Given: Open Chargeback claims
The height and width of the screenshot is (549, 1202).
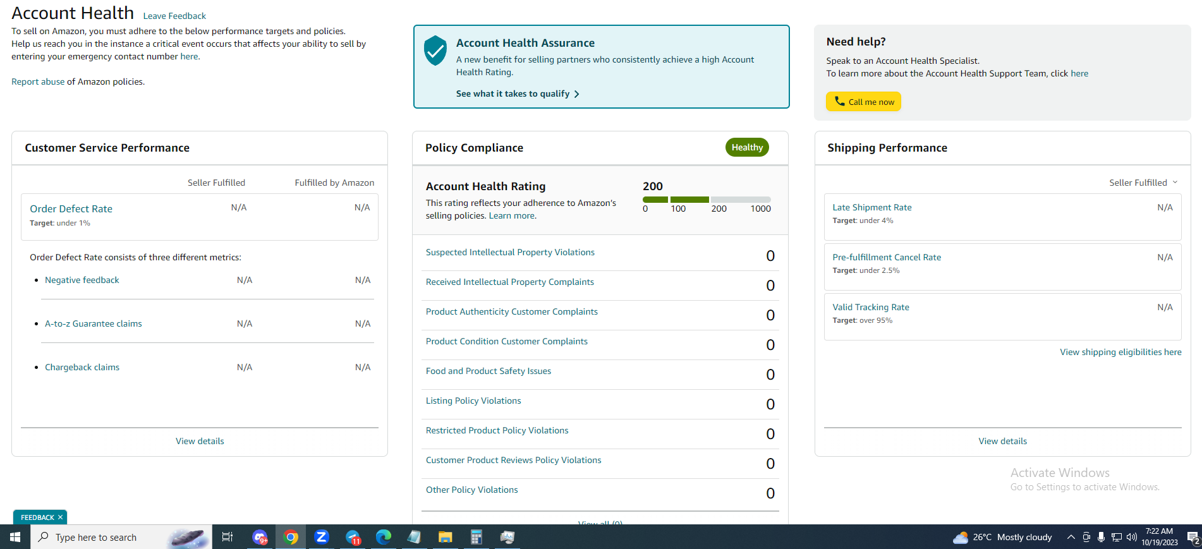Looking at the screenshot, I should 82,367.
